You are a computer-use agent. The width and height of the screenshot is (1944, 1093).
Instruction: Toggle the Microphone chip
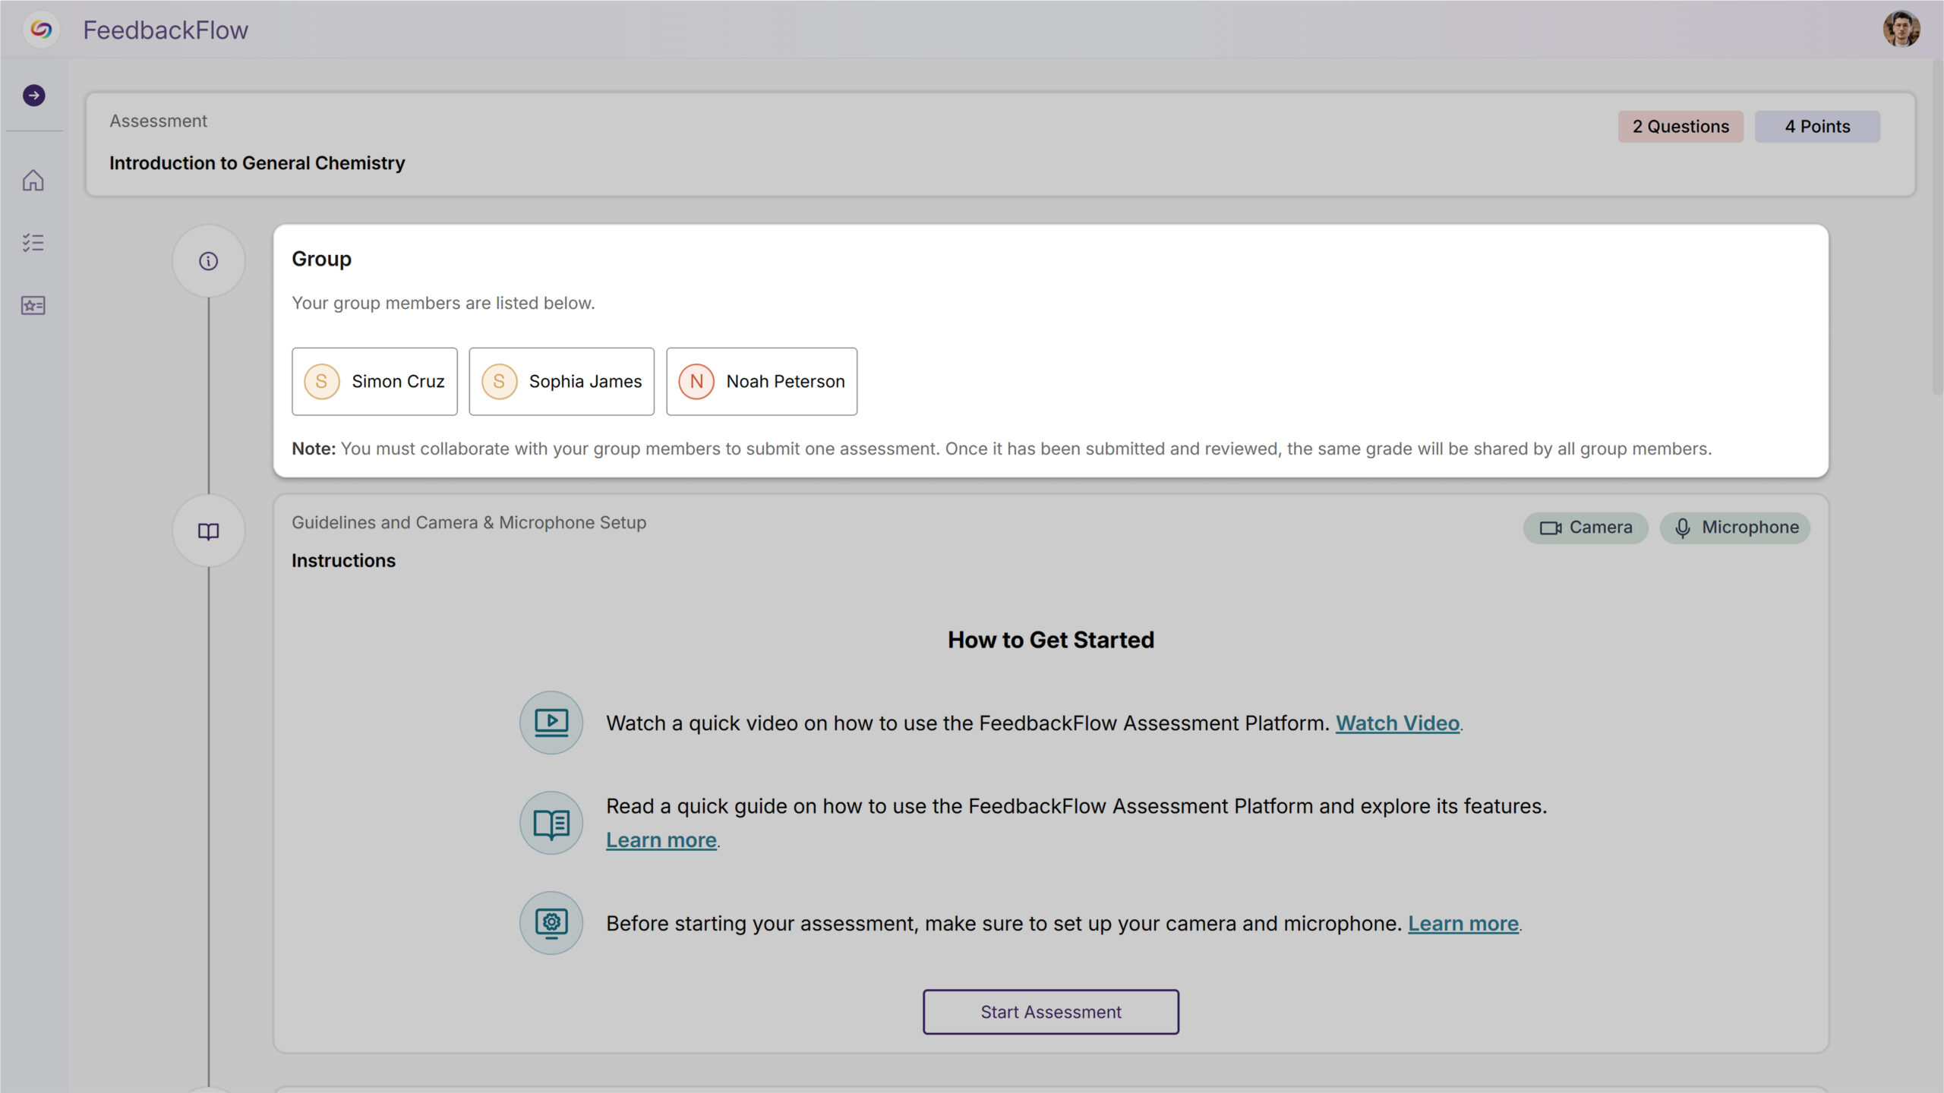1734,528
